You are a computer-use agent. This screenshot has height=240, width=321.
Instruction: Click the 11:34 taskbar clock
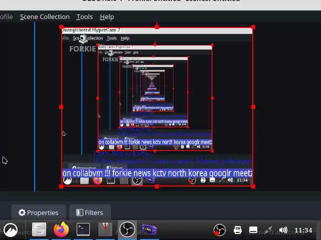303,230
